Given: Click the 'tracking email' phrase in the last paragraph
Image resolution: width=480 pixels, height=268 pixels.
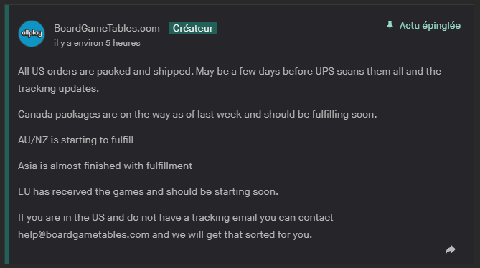Looking at the screenshot, I should 224,218.
